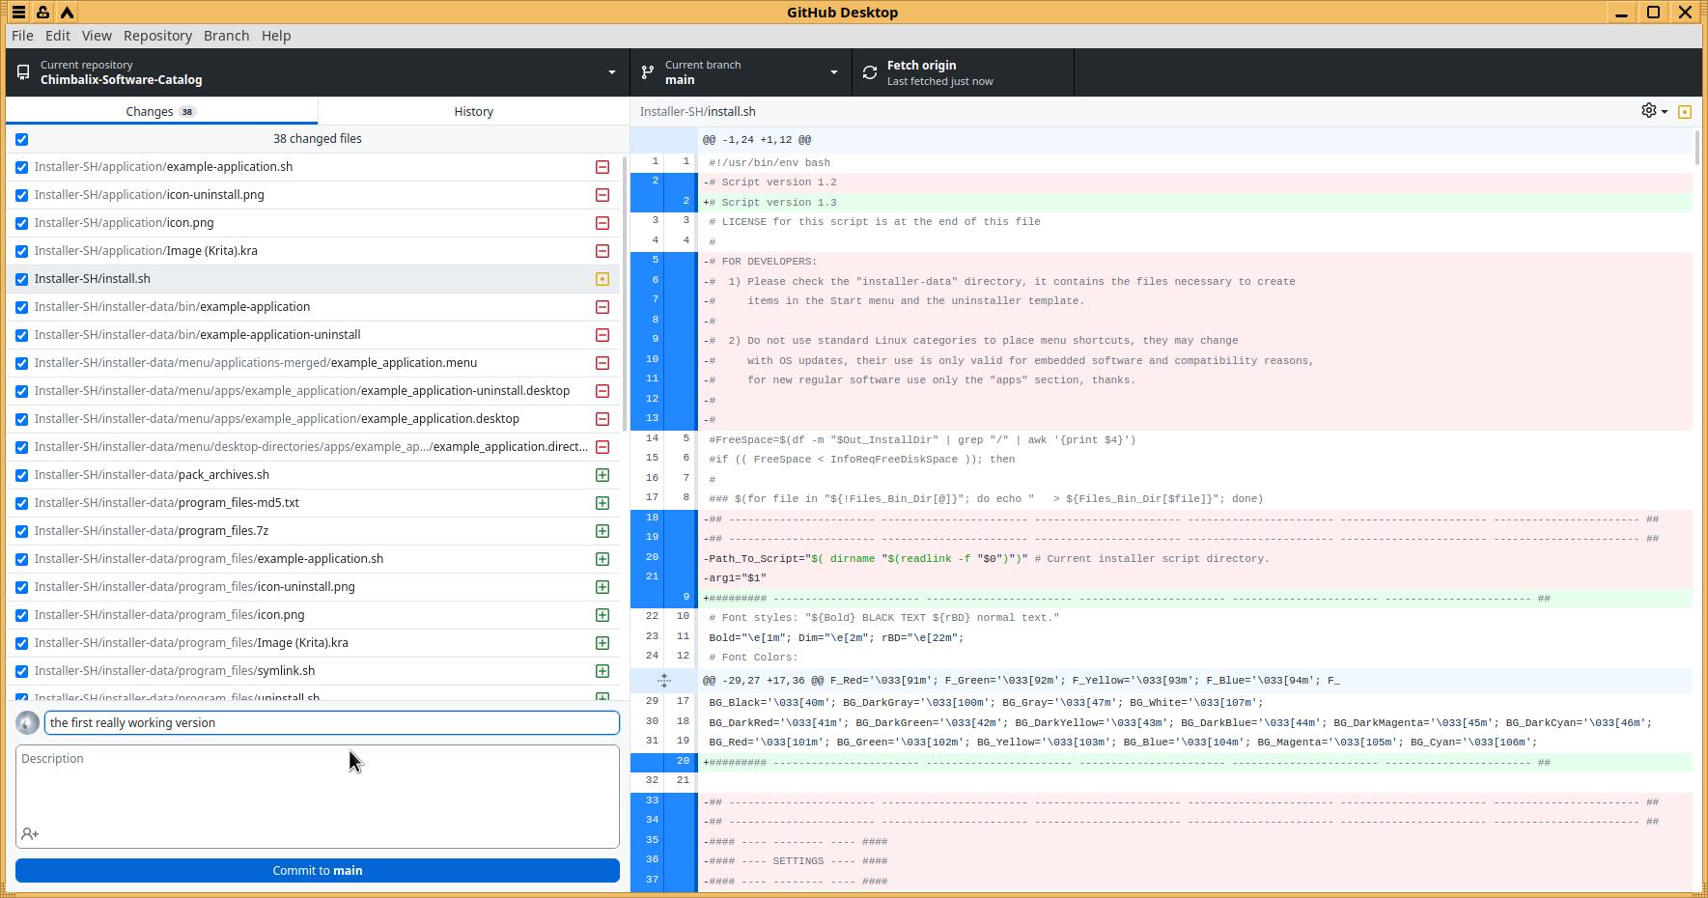Screen dimensions: 1708x898
Task: Switch to the History tab
Action: (x=473, y=111)
